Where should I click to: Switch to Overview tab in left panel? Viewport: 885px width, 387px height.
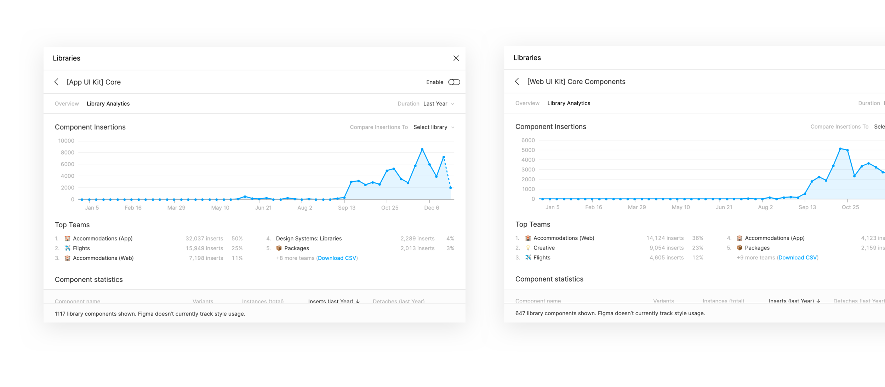pos(67,104)
